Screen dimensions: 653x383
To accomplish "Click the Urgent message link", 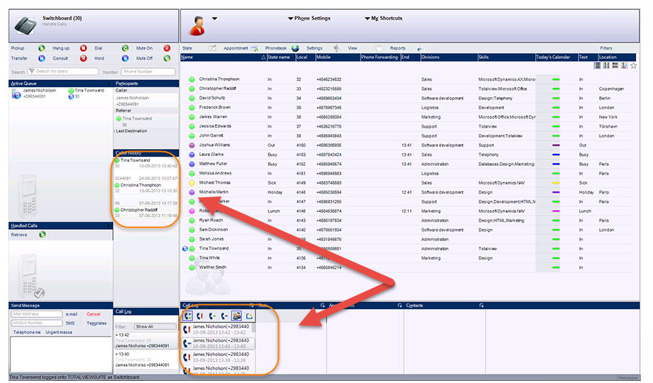I will 59,332.
